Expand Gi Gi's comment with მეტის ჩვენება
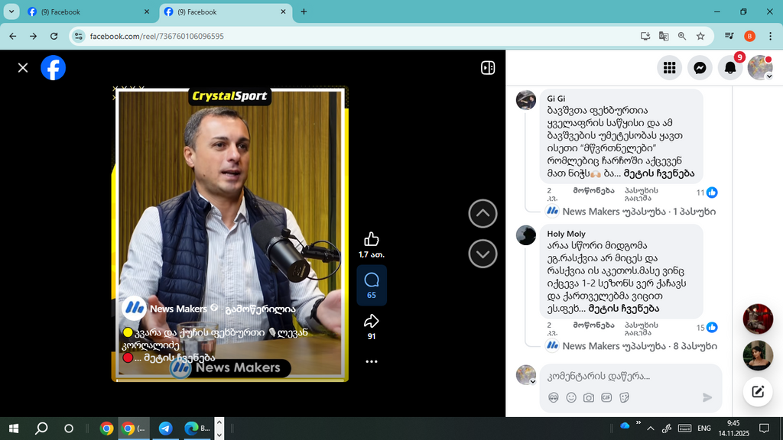The height and width of the screenshot is (440, 783). [659, 173]
